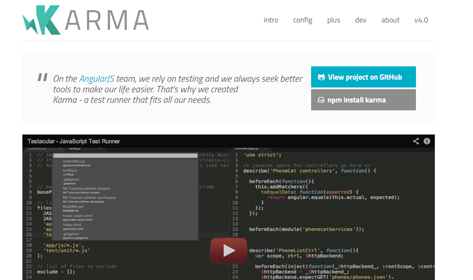Open the dev section in navigation
The width and height of the screenshot is (473, 280).
(x=361, y=20)
